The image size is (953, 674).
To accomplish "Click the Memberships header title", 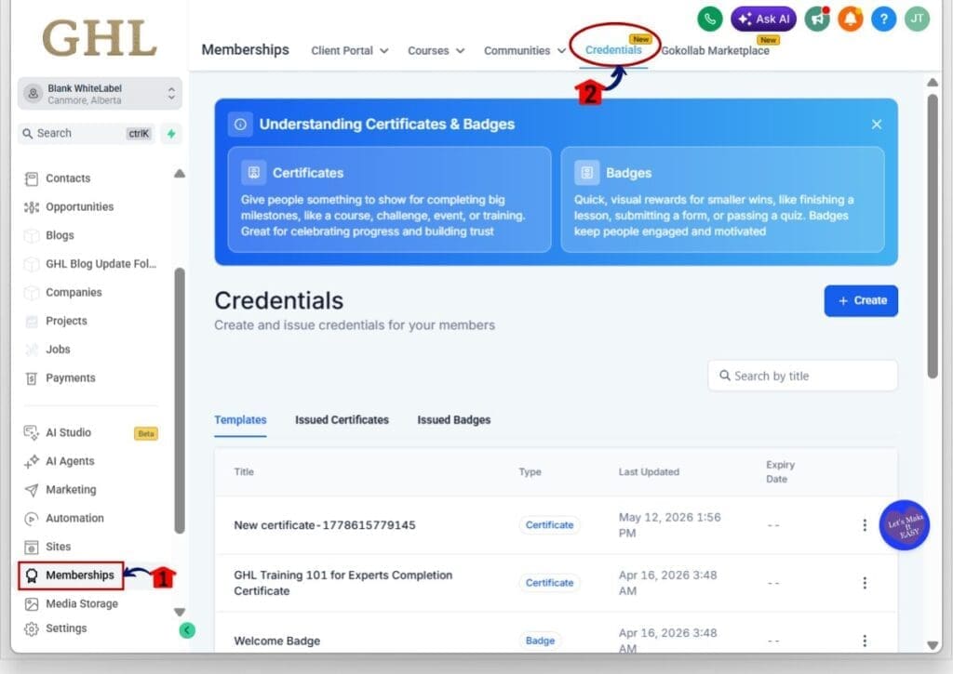I will click(x=245, y=50).
